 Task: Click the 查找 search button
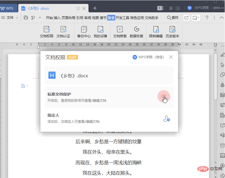coord(173,18)
